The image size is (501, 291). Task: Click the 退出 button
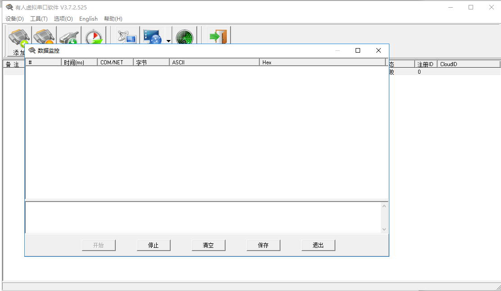(318, 245)
